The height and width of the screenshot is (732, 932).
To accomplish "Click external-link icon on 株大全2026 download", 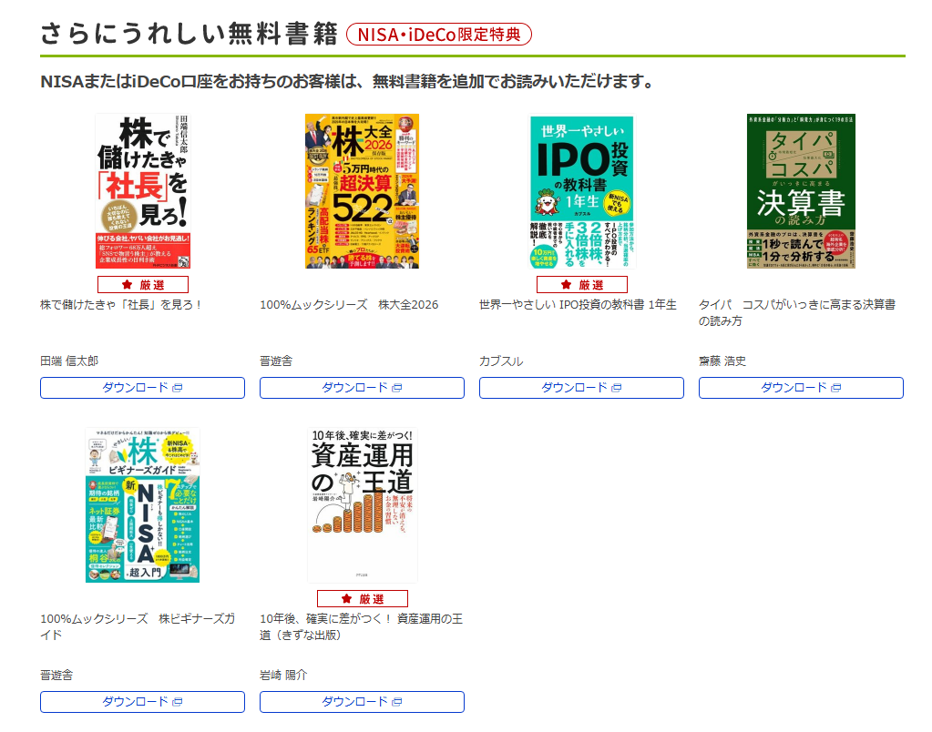I will coord(397,388).
